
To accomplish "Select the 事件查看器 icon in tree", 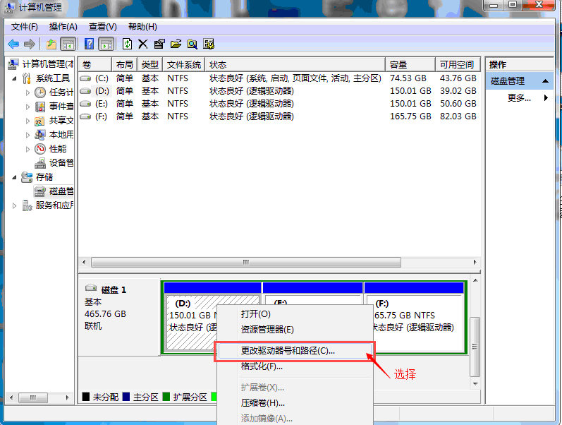I will (x=39, y=107).
